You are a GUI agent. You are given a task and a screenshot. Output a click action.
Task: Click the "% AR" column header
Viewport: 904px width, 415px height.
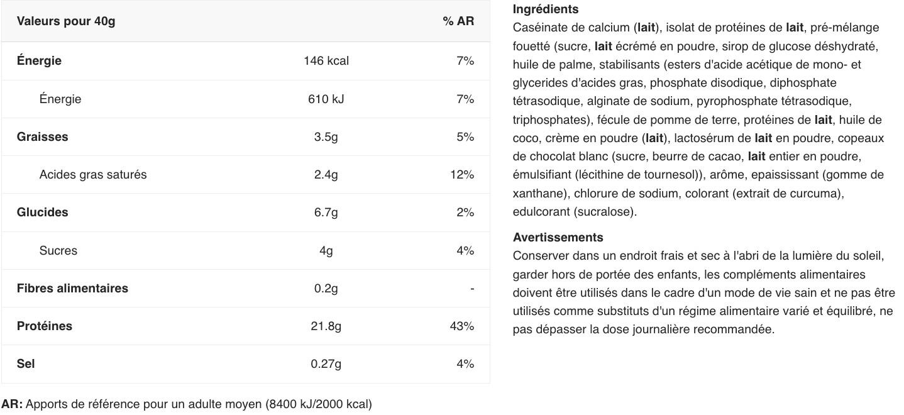click(x=458, y=21)
